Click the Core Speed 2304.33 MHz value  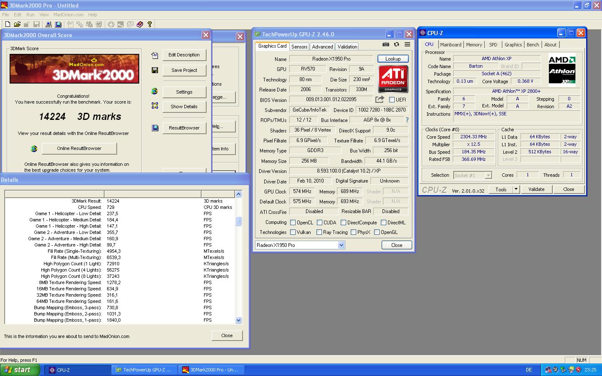[474, 137]
